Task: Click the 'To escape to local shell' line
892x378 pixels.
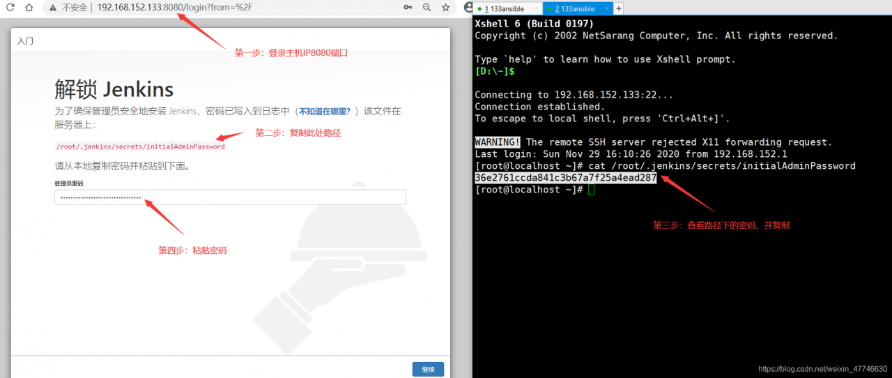Action: pos(602,119)
